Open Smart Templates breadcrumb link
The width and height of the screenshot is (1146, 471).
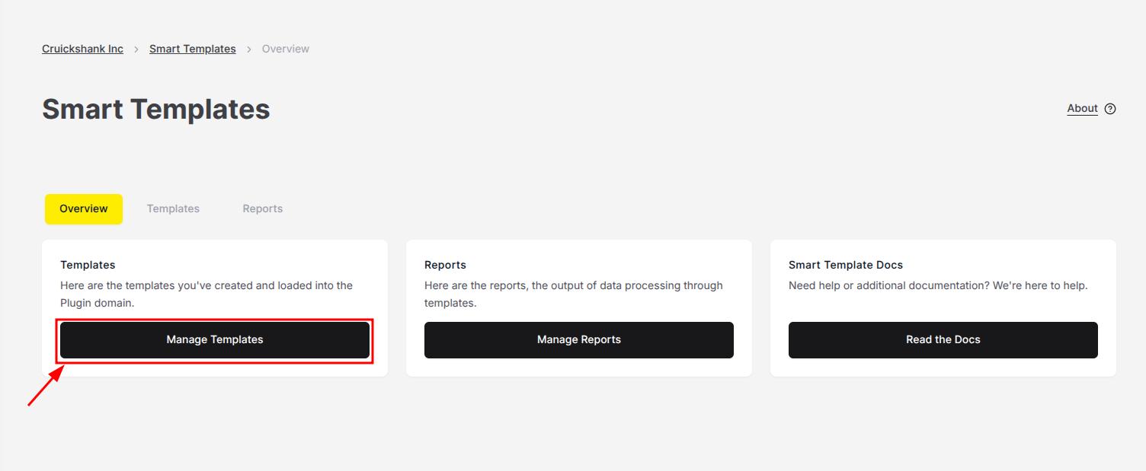click(193, 49)
